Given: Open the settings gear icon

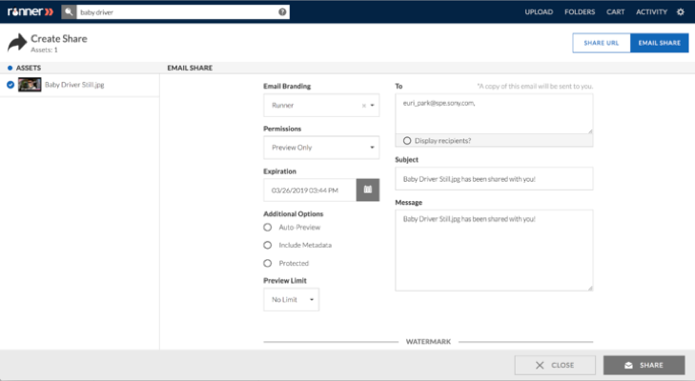Looking at the screenshot, I should (681, 12).
